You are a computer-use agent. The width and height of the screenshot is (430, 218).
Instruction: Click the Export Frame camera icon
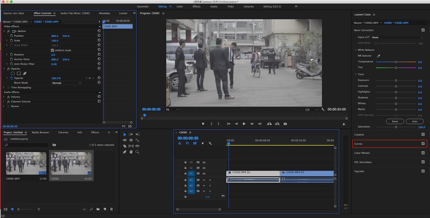point(285,124)
